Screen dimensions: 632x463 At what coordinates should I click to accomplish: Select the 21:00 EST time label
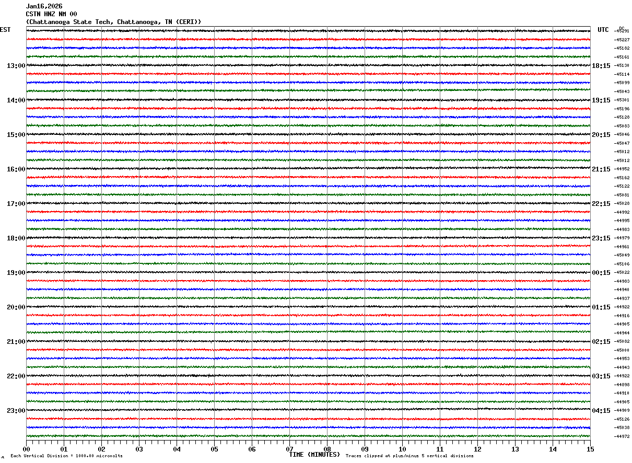[x=16, y=342]
